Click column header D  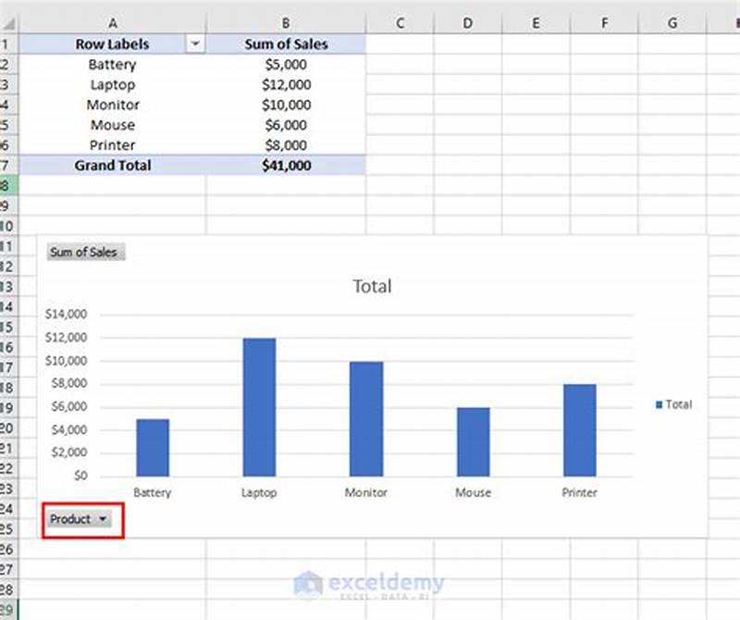pos(468,15)
